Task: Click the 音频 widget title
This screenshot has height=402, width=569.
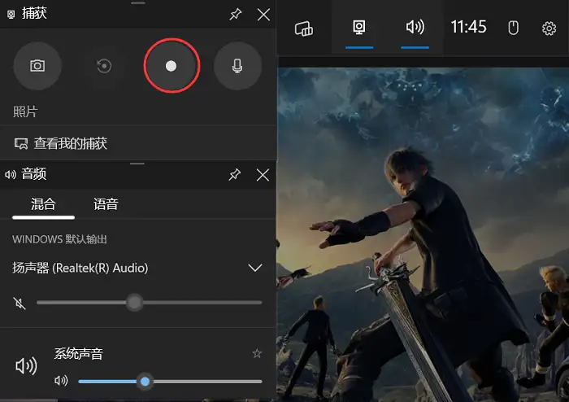Action: pos(34,174)
